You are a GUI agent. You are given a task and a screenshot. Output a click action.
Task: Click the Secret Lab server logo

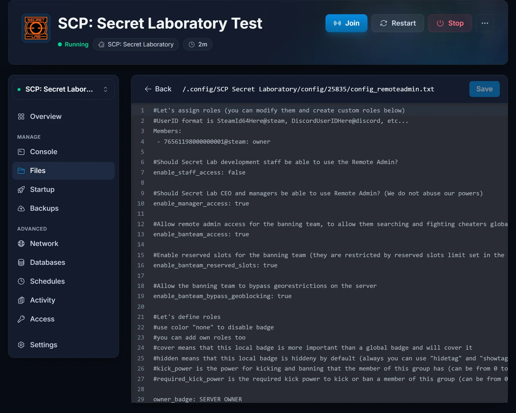[36, 28]
